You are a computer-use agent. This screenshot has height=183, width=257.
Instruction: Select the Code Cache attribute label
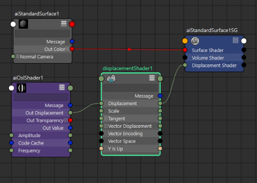31,143
